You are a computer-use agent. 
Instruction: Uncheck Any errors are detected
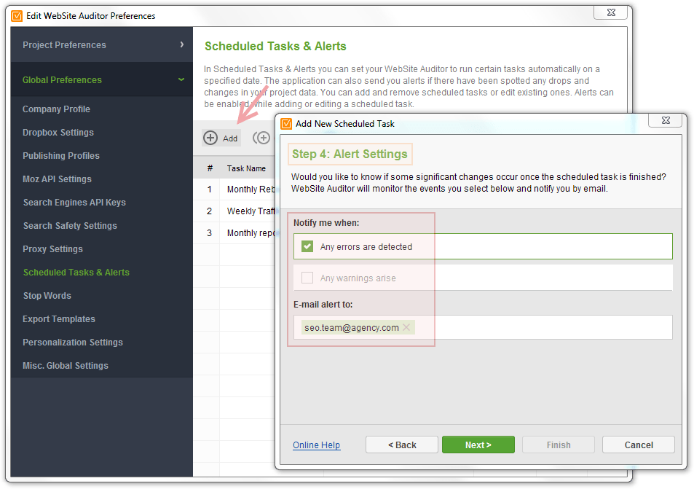(307, 246)
